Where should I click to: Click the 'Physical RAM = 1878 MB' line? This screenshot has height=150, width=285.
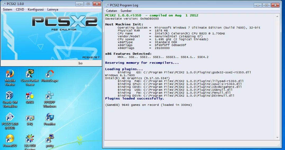click(x=143, y=30)
